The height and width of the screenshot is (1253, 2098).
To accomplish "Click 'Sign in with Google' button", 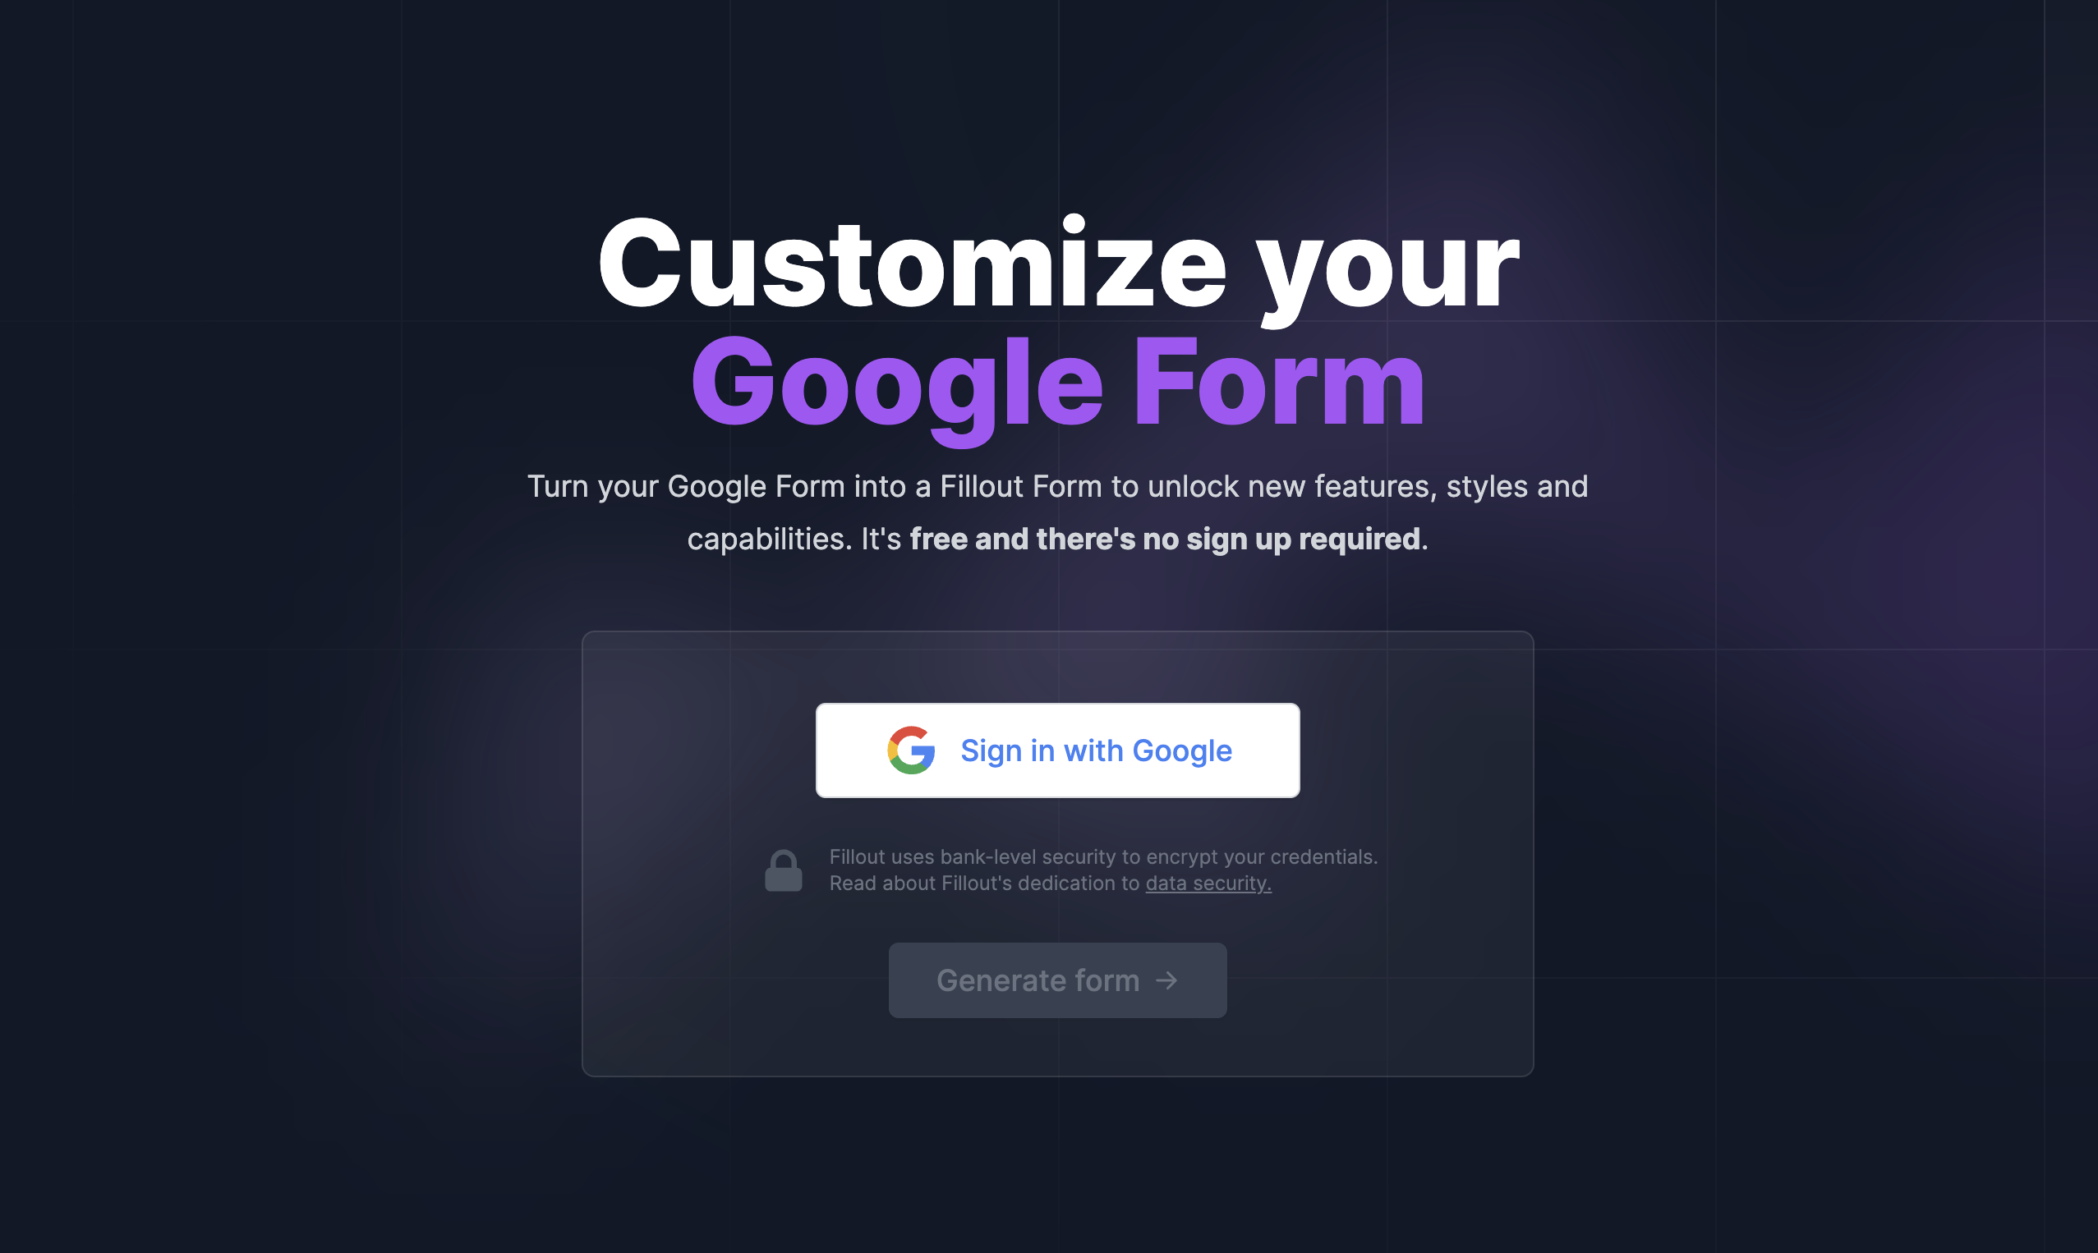I will click(1056, 750).
